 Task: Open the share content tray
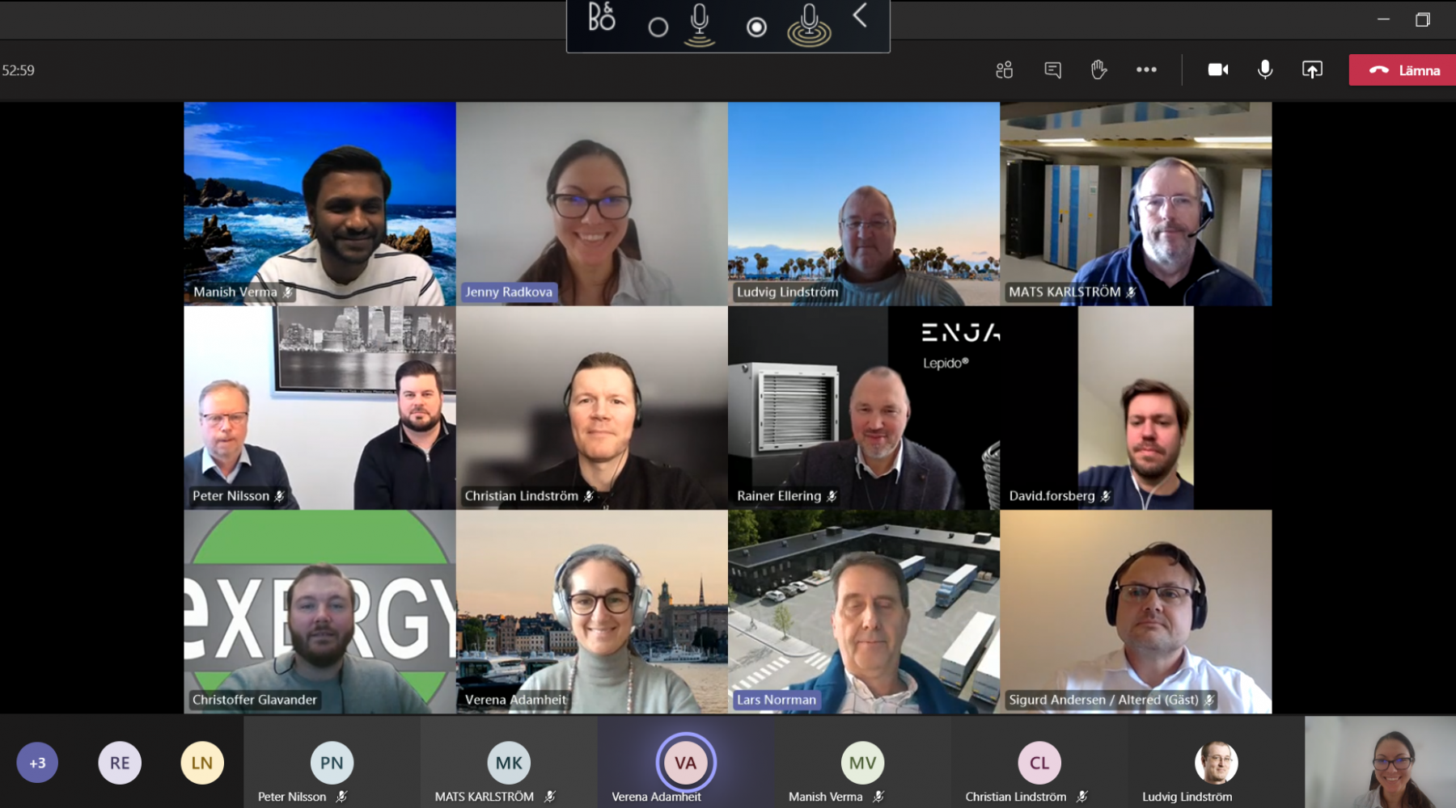pyautogui.click(x=1312, y=70)
